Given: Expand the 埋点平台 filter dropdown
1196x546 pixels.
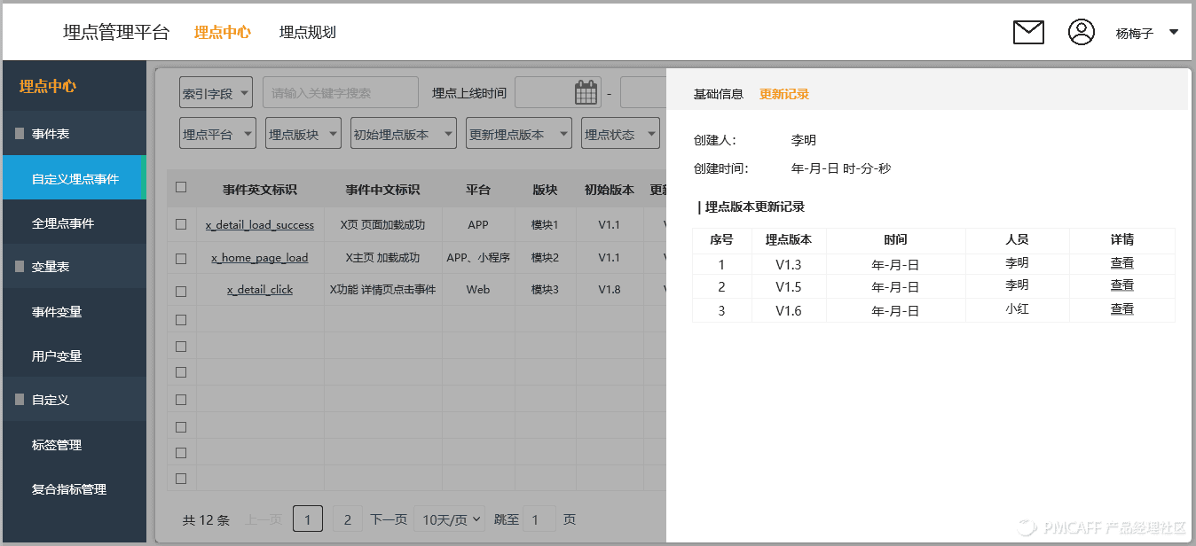Looking at the screenshot, I should click(217, 134).
